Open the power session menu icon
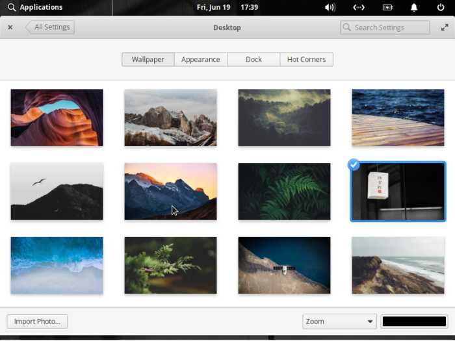Image resolution: width=455 pixels, height=341 pixels. (441, 7)
